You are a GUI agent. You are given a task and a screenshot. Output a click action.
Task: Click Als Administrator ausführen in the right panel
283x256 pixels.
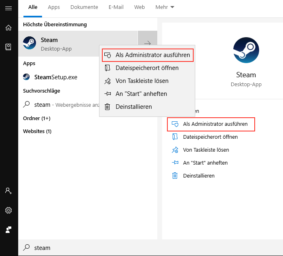211,124
